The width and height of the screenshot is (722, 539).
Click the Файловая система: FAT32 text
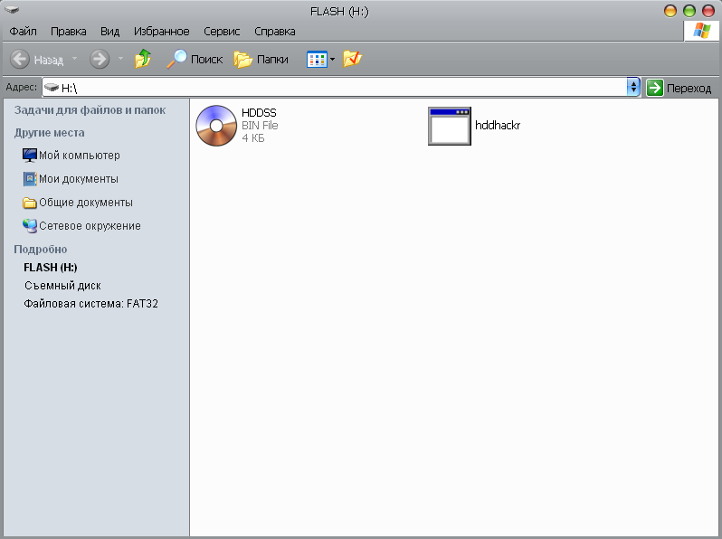click(x=90, y=303)
